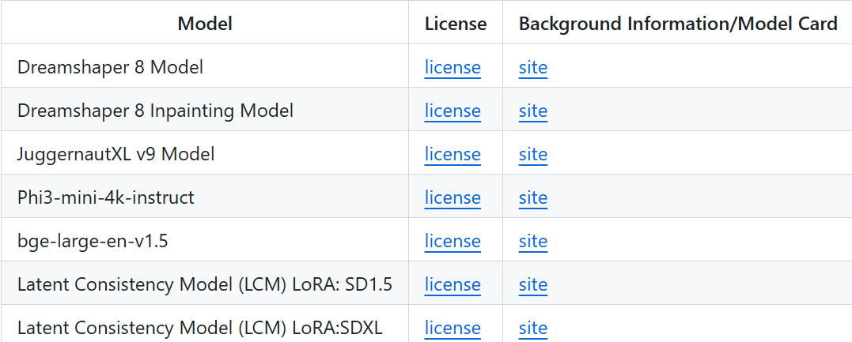This screenshot has width=852, height=342.
Task: Open JuggernautXL v9 Model license
Action: (x=453, y=154)
